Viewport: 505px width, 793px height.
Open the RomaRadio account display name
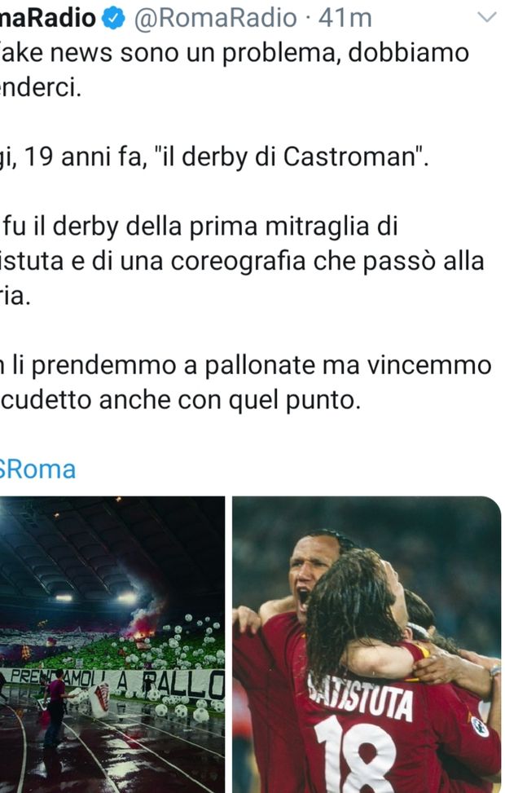[48, 18]
